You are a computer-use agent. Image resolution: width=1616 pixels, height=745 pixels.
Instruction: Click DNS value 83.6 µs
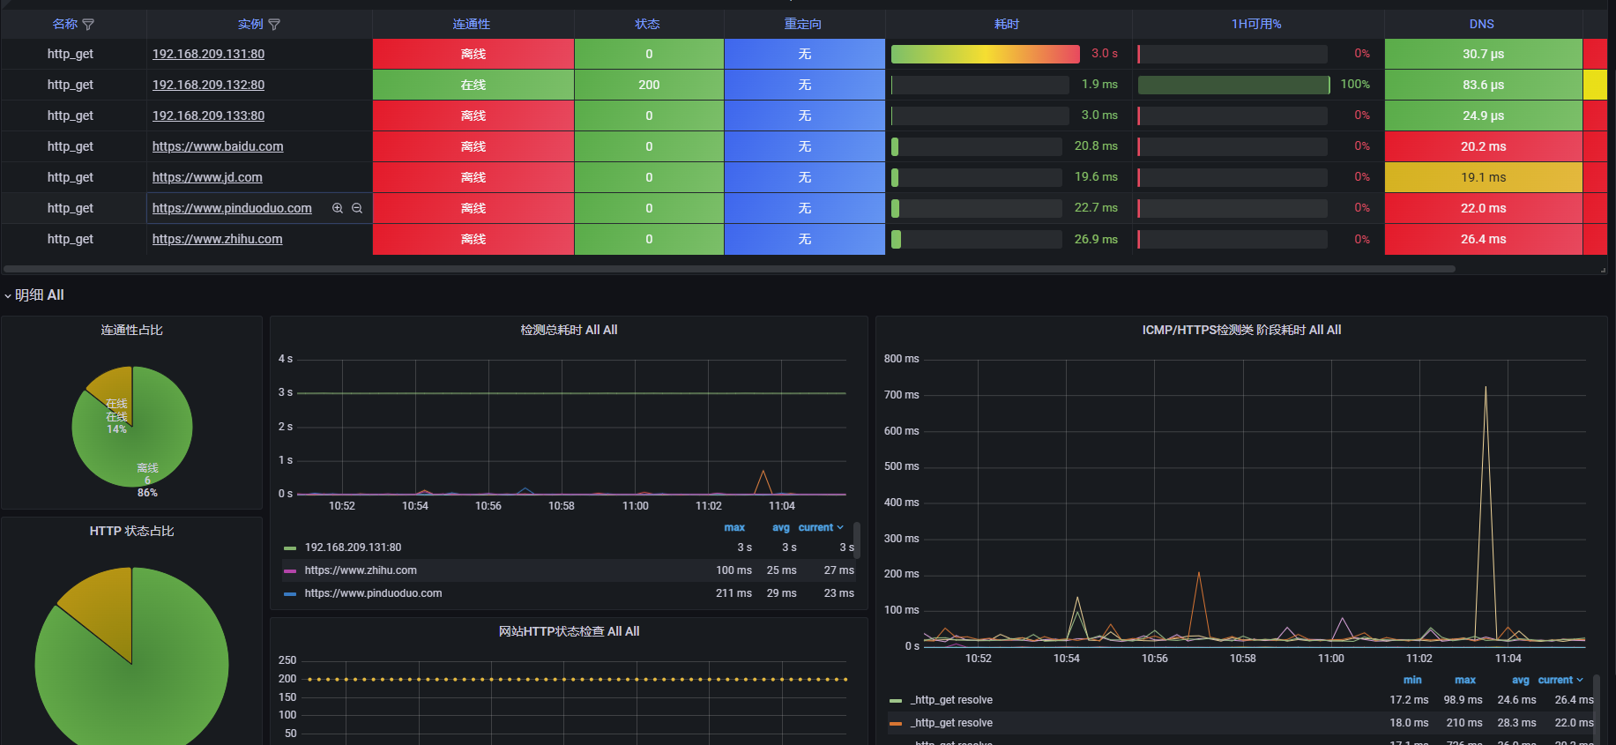(x=1484, y=85)
